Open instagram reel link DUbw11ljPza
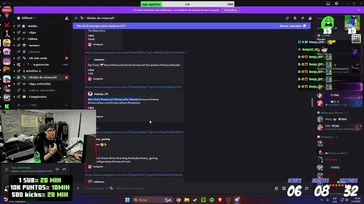364x204 pixels. pyautogui.click(x=136, y=53)
